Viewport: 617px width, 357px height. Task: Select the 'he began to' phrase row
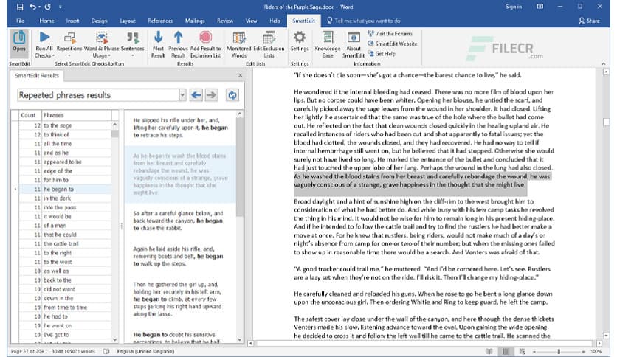tap(66, 189)
